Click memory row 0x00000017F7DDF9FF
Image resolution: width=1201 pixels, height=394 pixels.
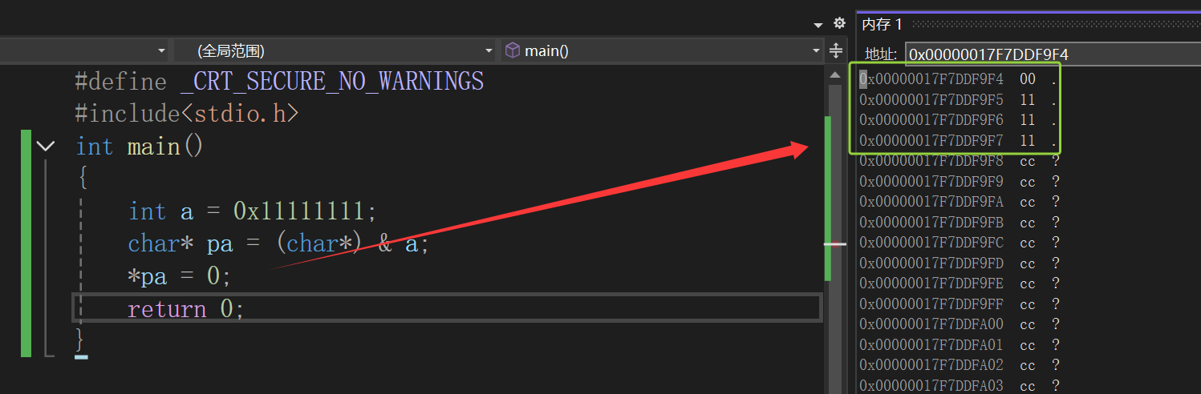point(959,304)
